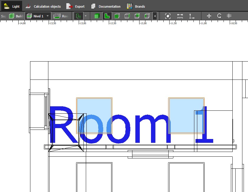Click the set coordinate origin icon

(192, 16)
